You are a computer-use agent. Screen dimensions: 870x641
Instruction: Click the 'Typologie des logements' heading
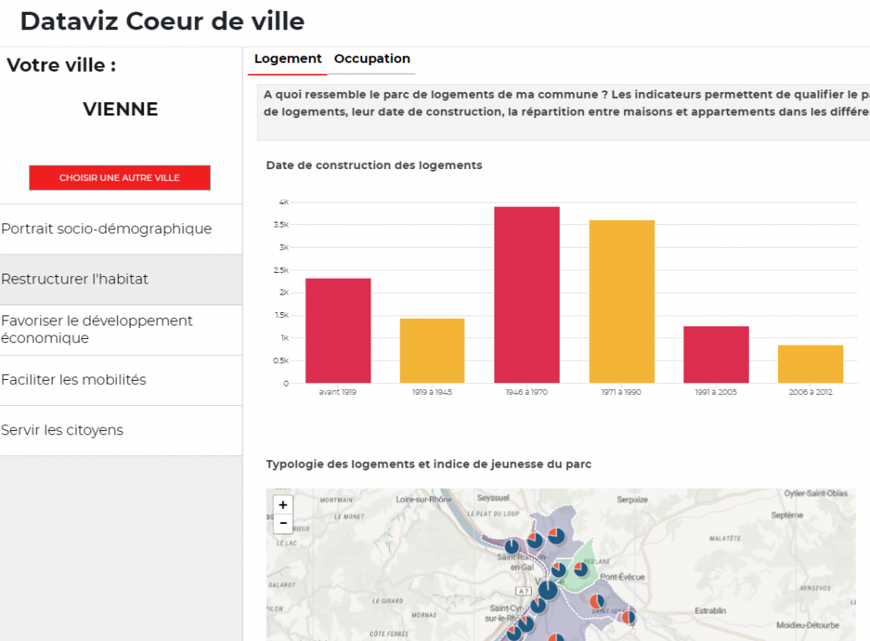[428, 464]
